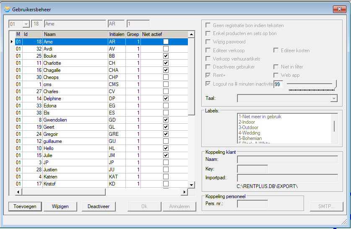351x229 pixels.
Task: Toggle Niet actief checkbox for Bouke
Action: pyautogui.click(x=166, y=56)
